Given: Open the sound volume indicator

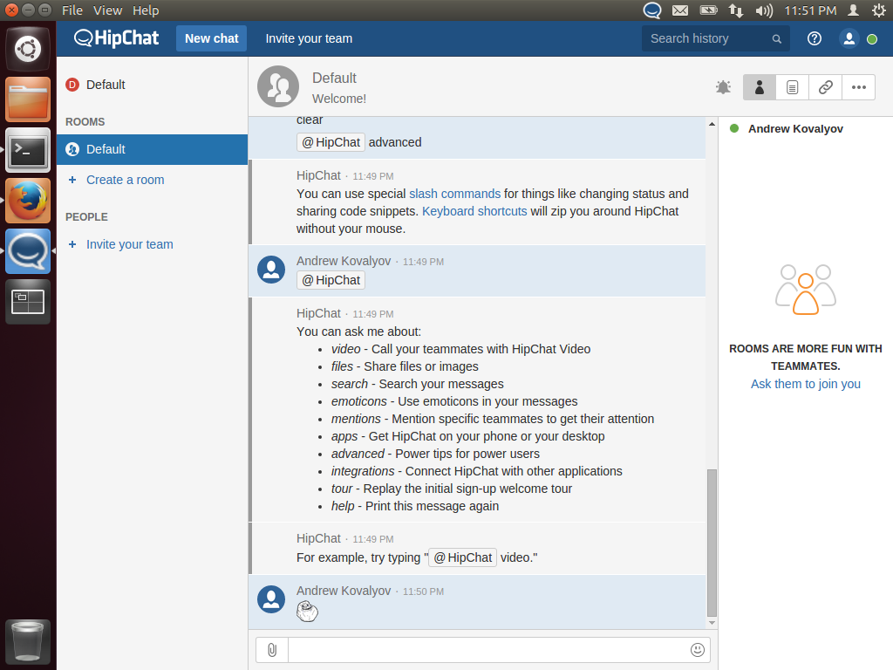Looking at the screenshot, I should (764, 10).
